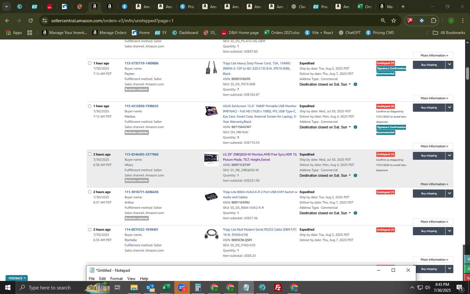This screenshot has width=470, height=294.
Task: Click the FEEDBACK button
Action: point(17,278)
